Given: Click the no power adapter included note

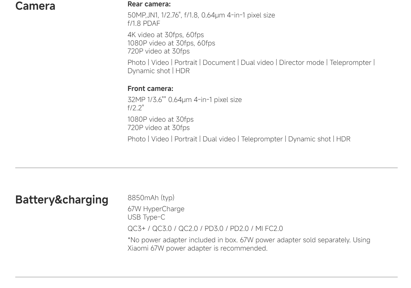Looking at the screenshot, I should click(x=249, y=244).
